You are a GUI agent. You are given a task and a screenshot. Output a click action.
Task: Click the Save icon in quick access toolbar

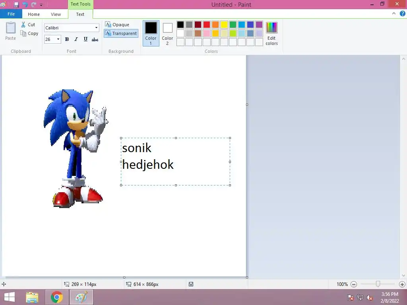tap(16, 5)
